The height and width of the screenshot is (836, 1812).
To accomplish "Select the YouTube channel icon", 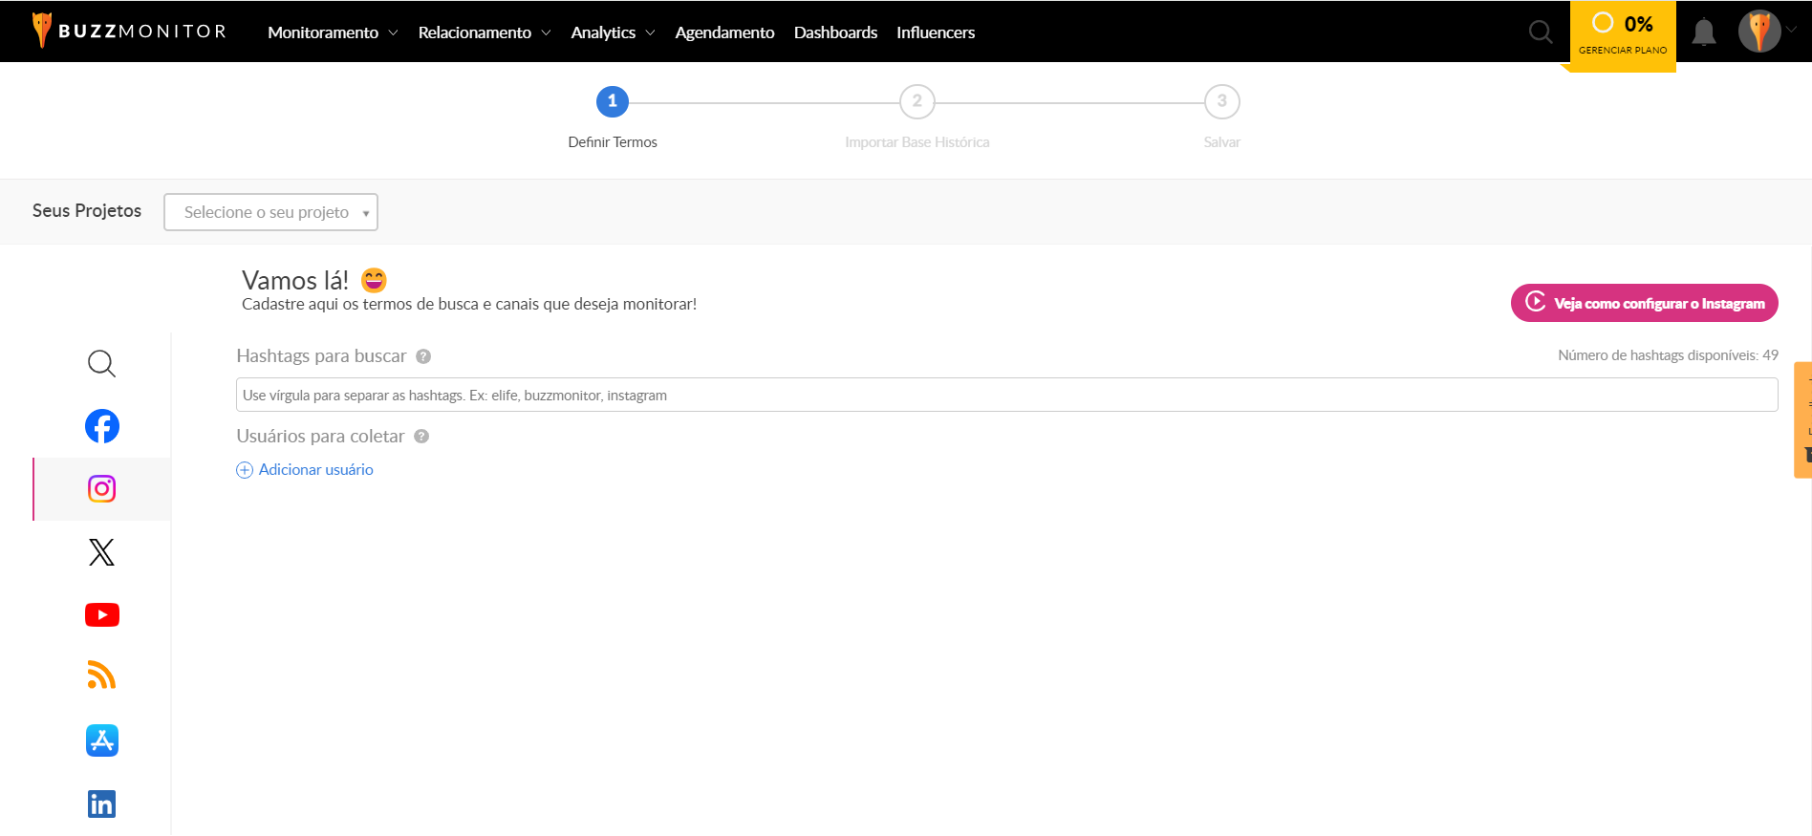I will point(102,614).
